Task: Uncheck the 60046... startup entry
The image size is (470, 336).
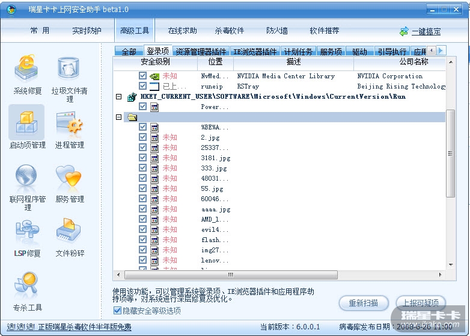Action: [x=142, y=199]
